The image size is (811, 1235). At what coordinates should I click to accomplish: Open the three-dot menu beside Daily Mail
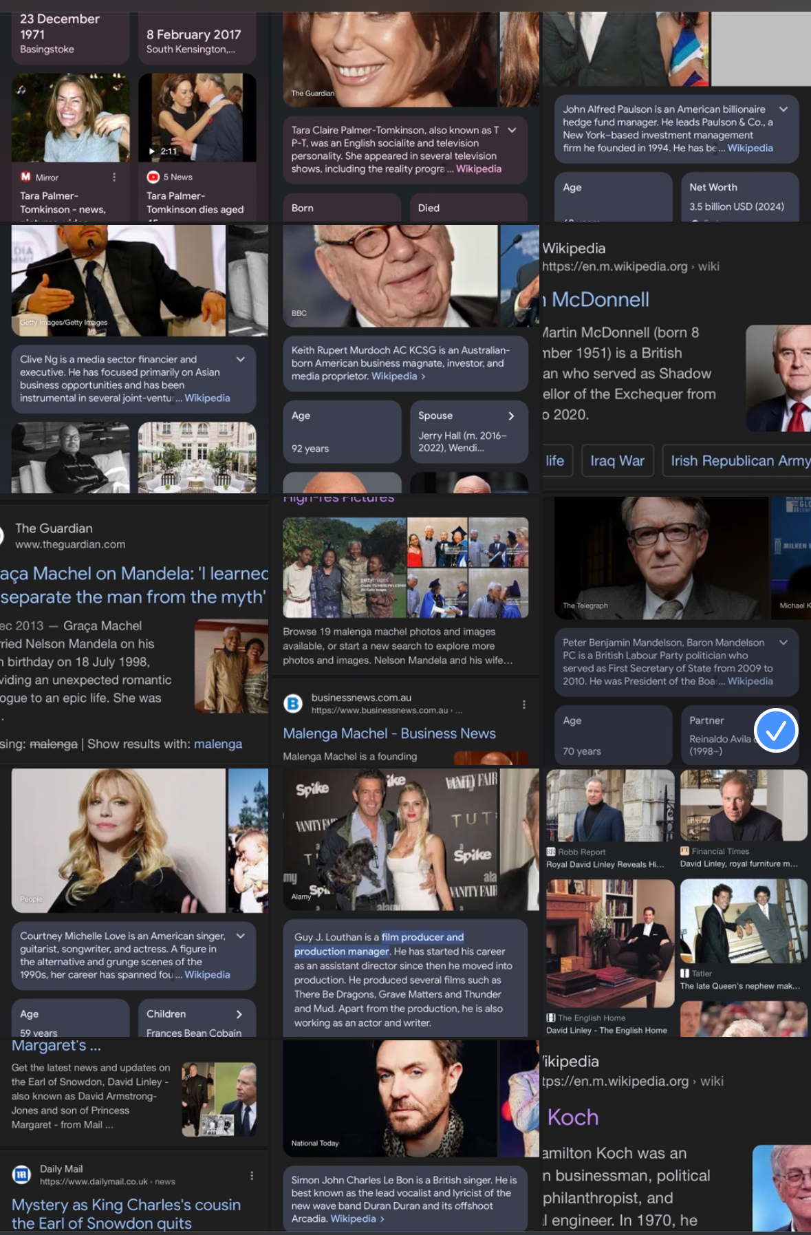coord(252,1176)
